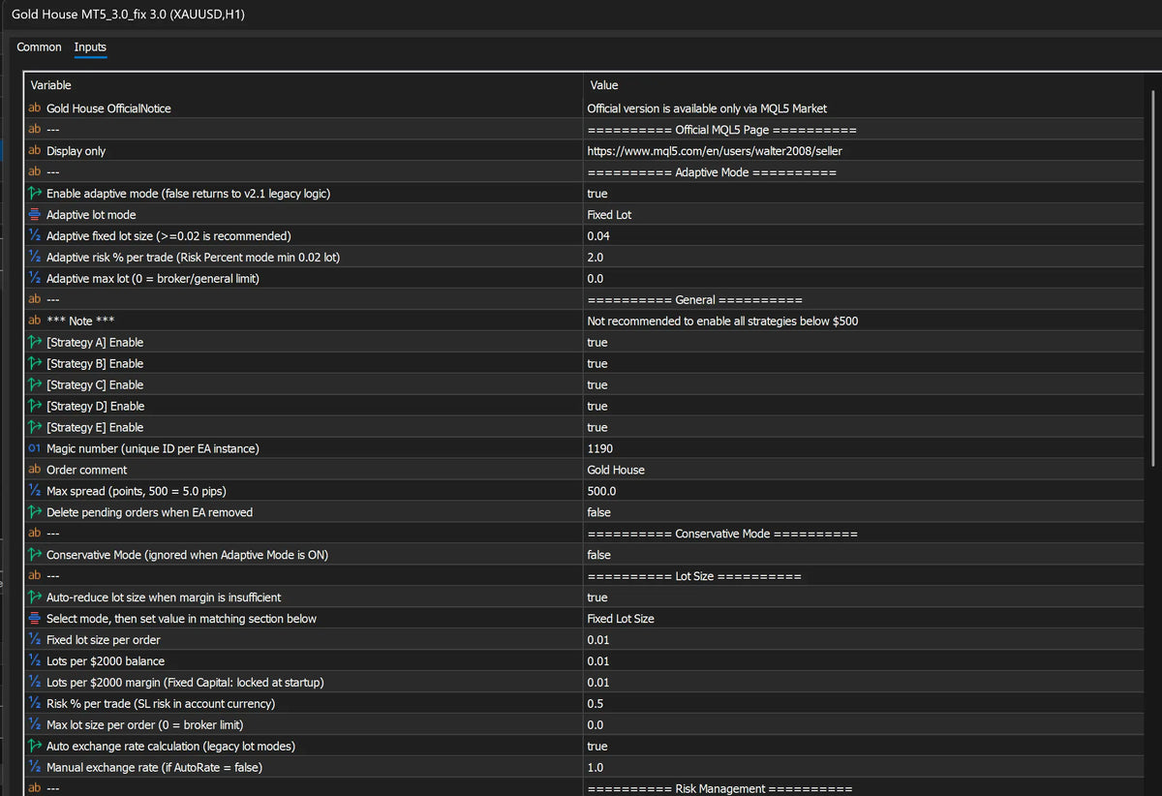Click the fraction icon beside Adaptive max lot

pyautogui.click(x=35, y=279)
